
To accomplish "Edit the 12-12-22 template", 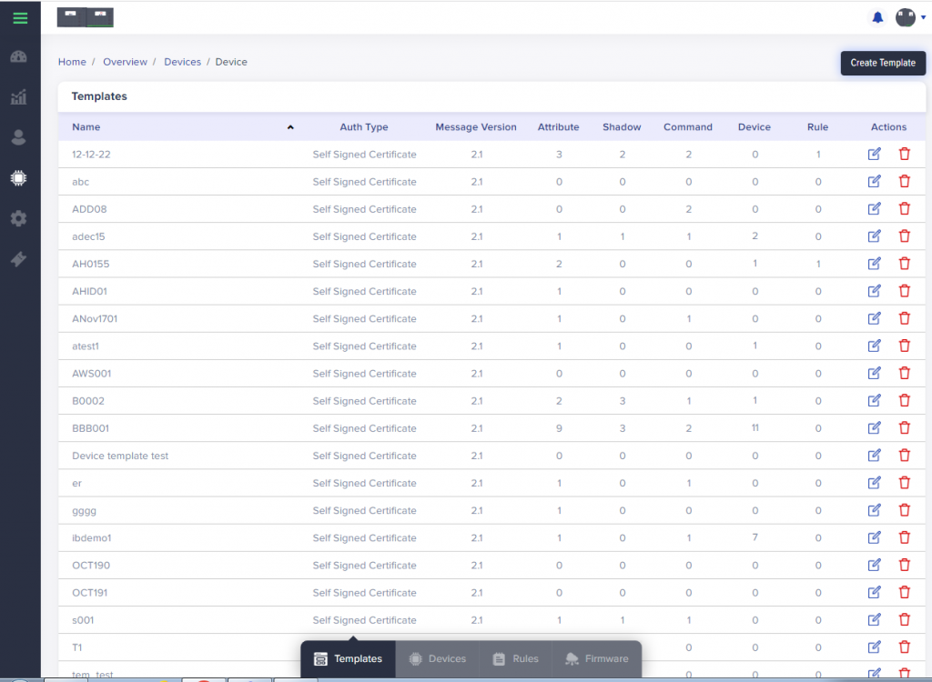I will (875, 155).
